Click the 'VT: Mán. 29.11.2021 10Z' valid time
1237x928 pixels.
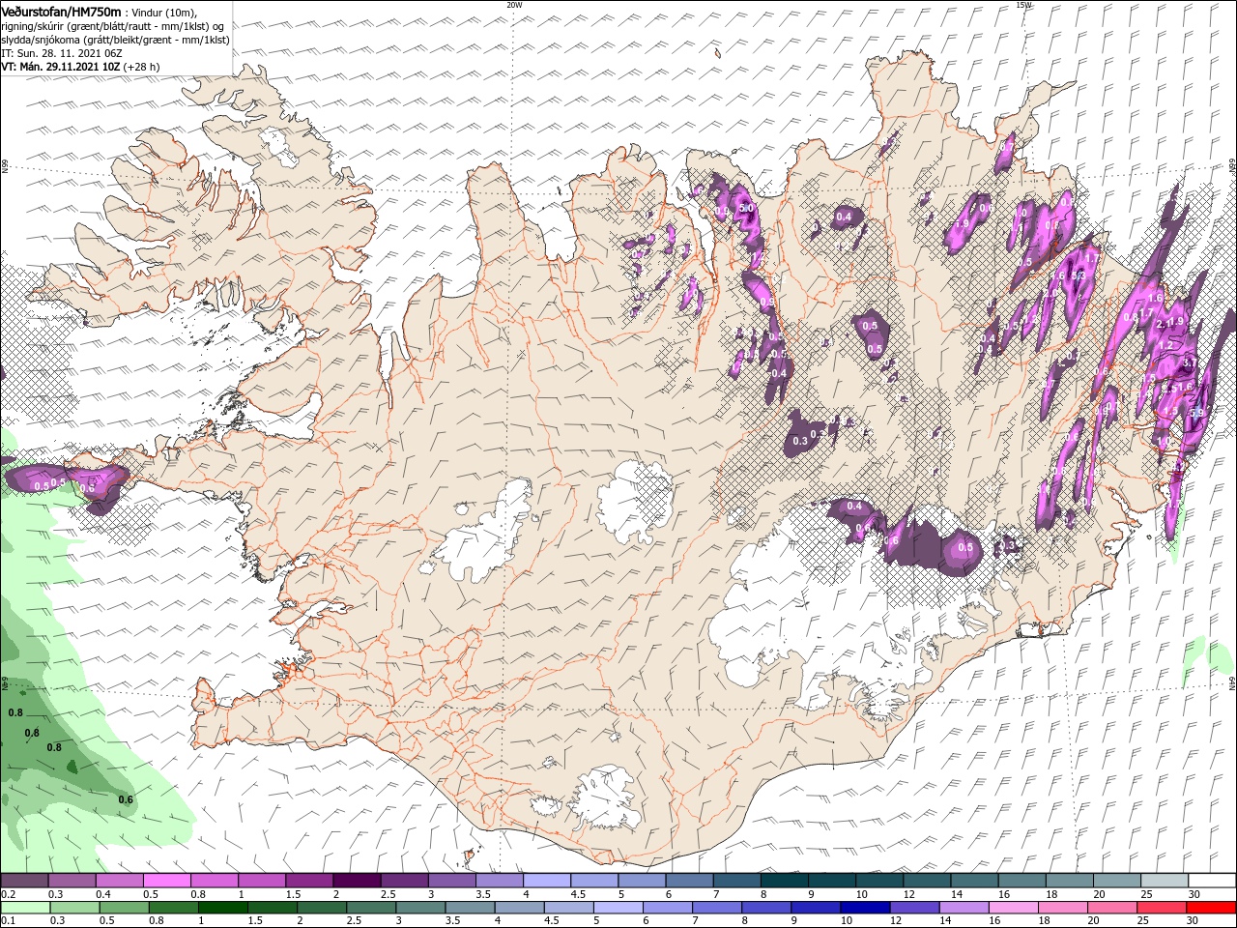60,67
